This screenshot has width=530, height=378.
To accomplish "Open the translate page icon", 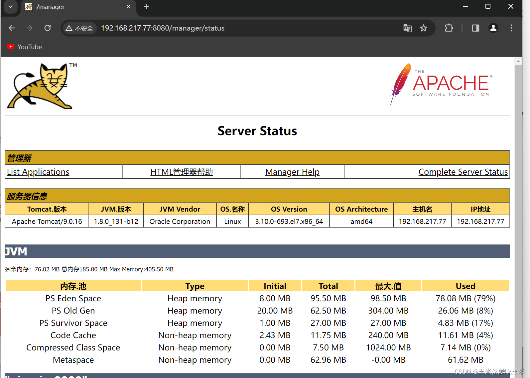I will 407,28.
